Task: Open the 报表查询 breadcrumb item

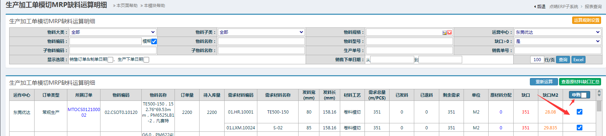Action: tap(593, 7)
